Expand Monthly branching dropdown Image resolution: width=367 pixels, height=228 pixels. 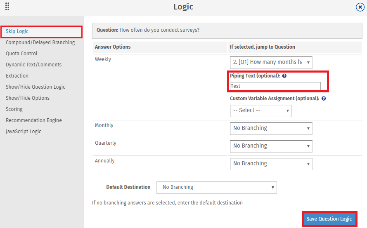click(271, 128)
